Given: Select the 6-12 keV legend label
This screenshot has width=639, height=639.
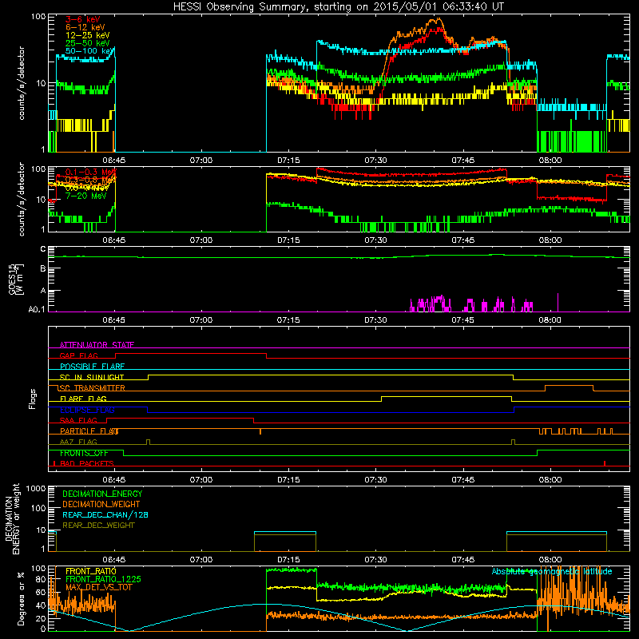Looking at the screenshot, I should coord(85,27).
